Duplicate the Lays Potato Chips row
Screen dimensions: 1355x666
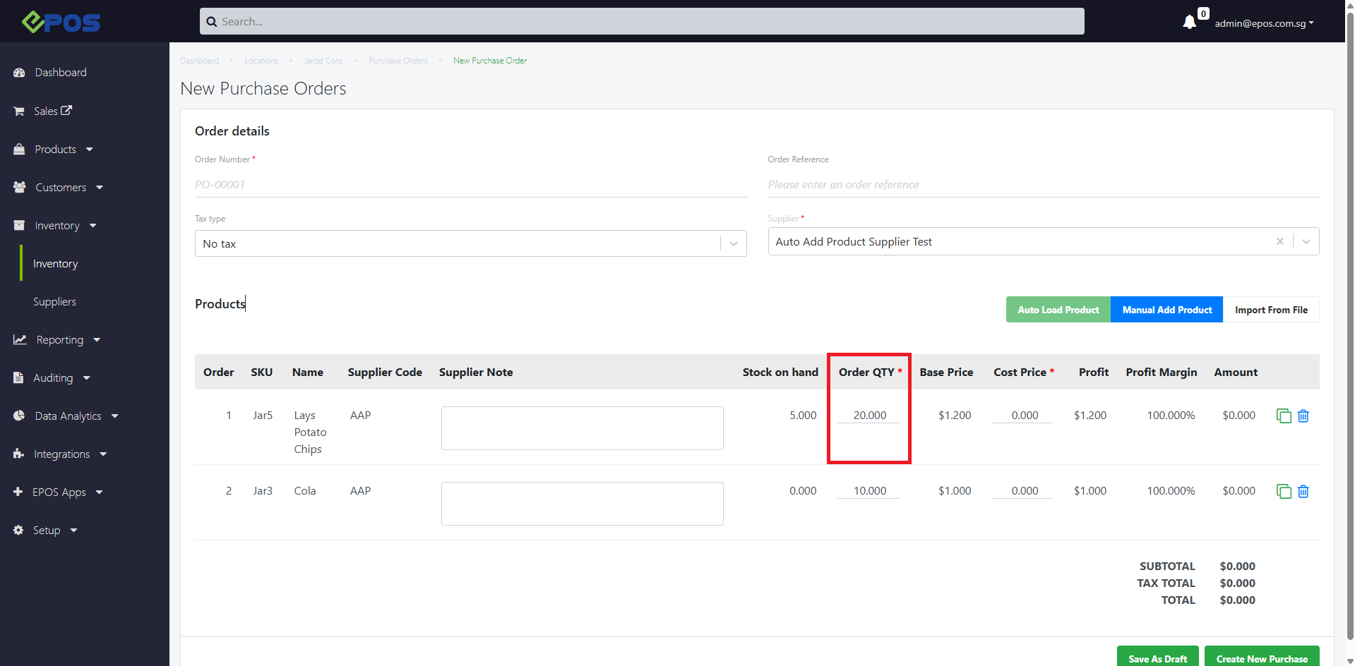click(x=1283, y=416)
